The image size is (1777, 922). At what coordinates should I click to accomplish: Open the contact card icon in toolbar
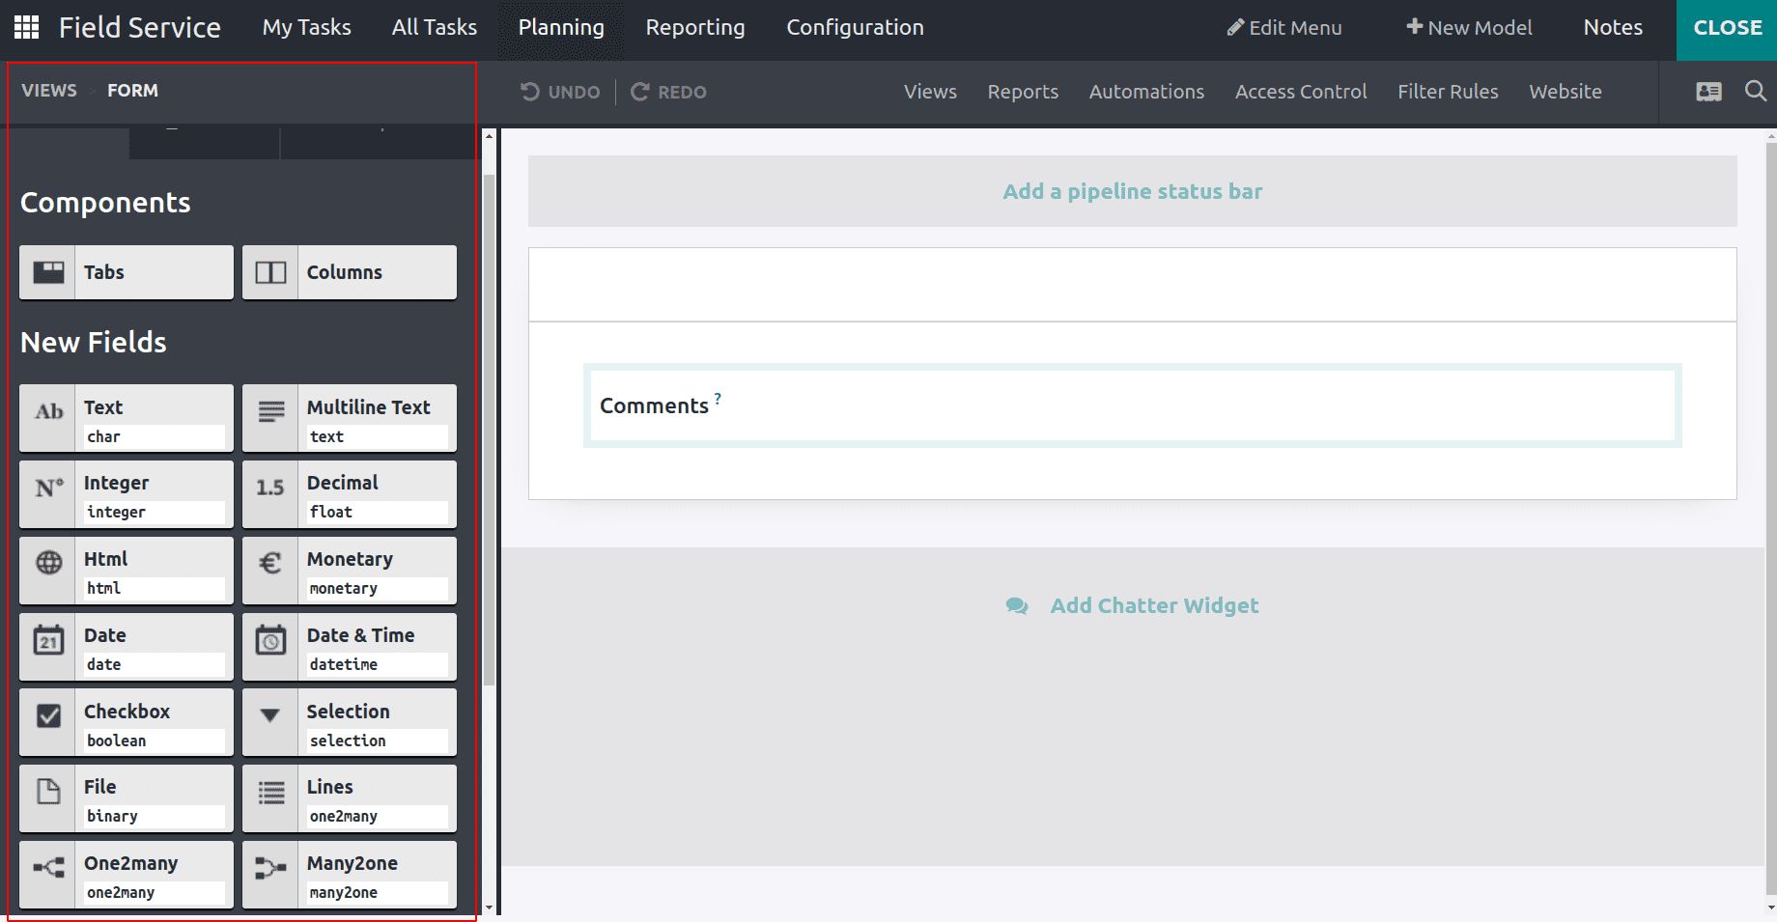(1708, 91)
